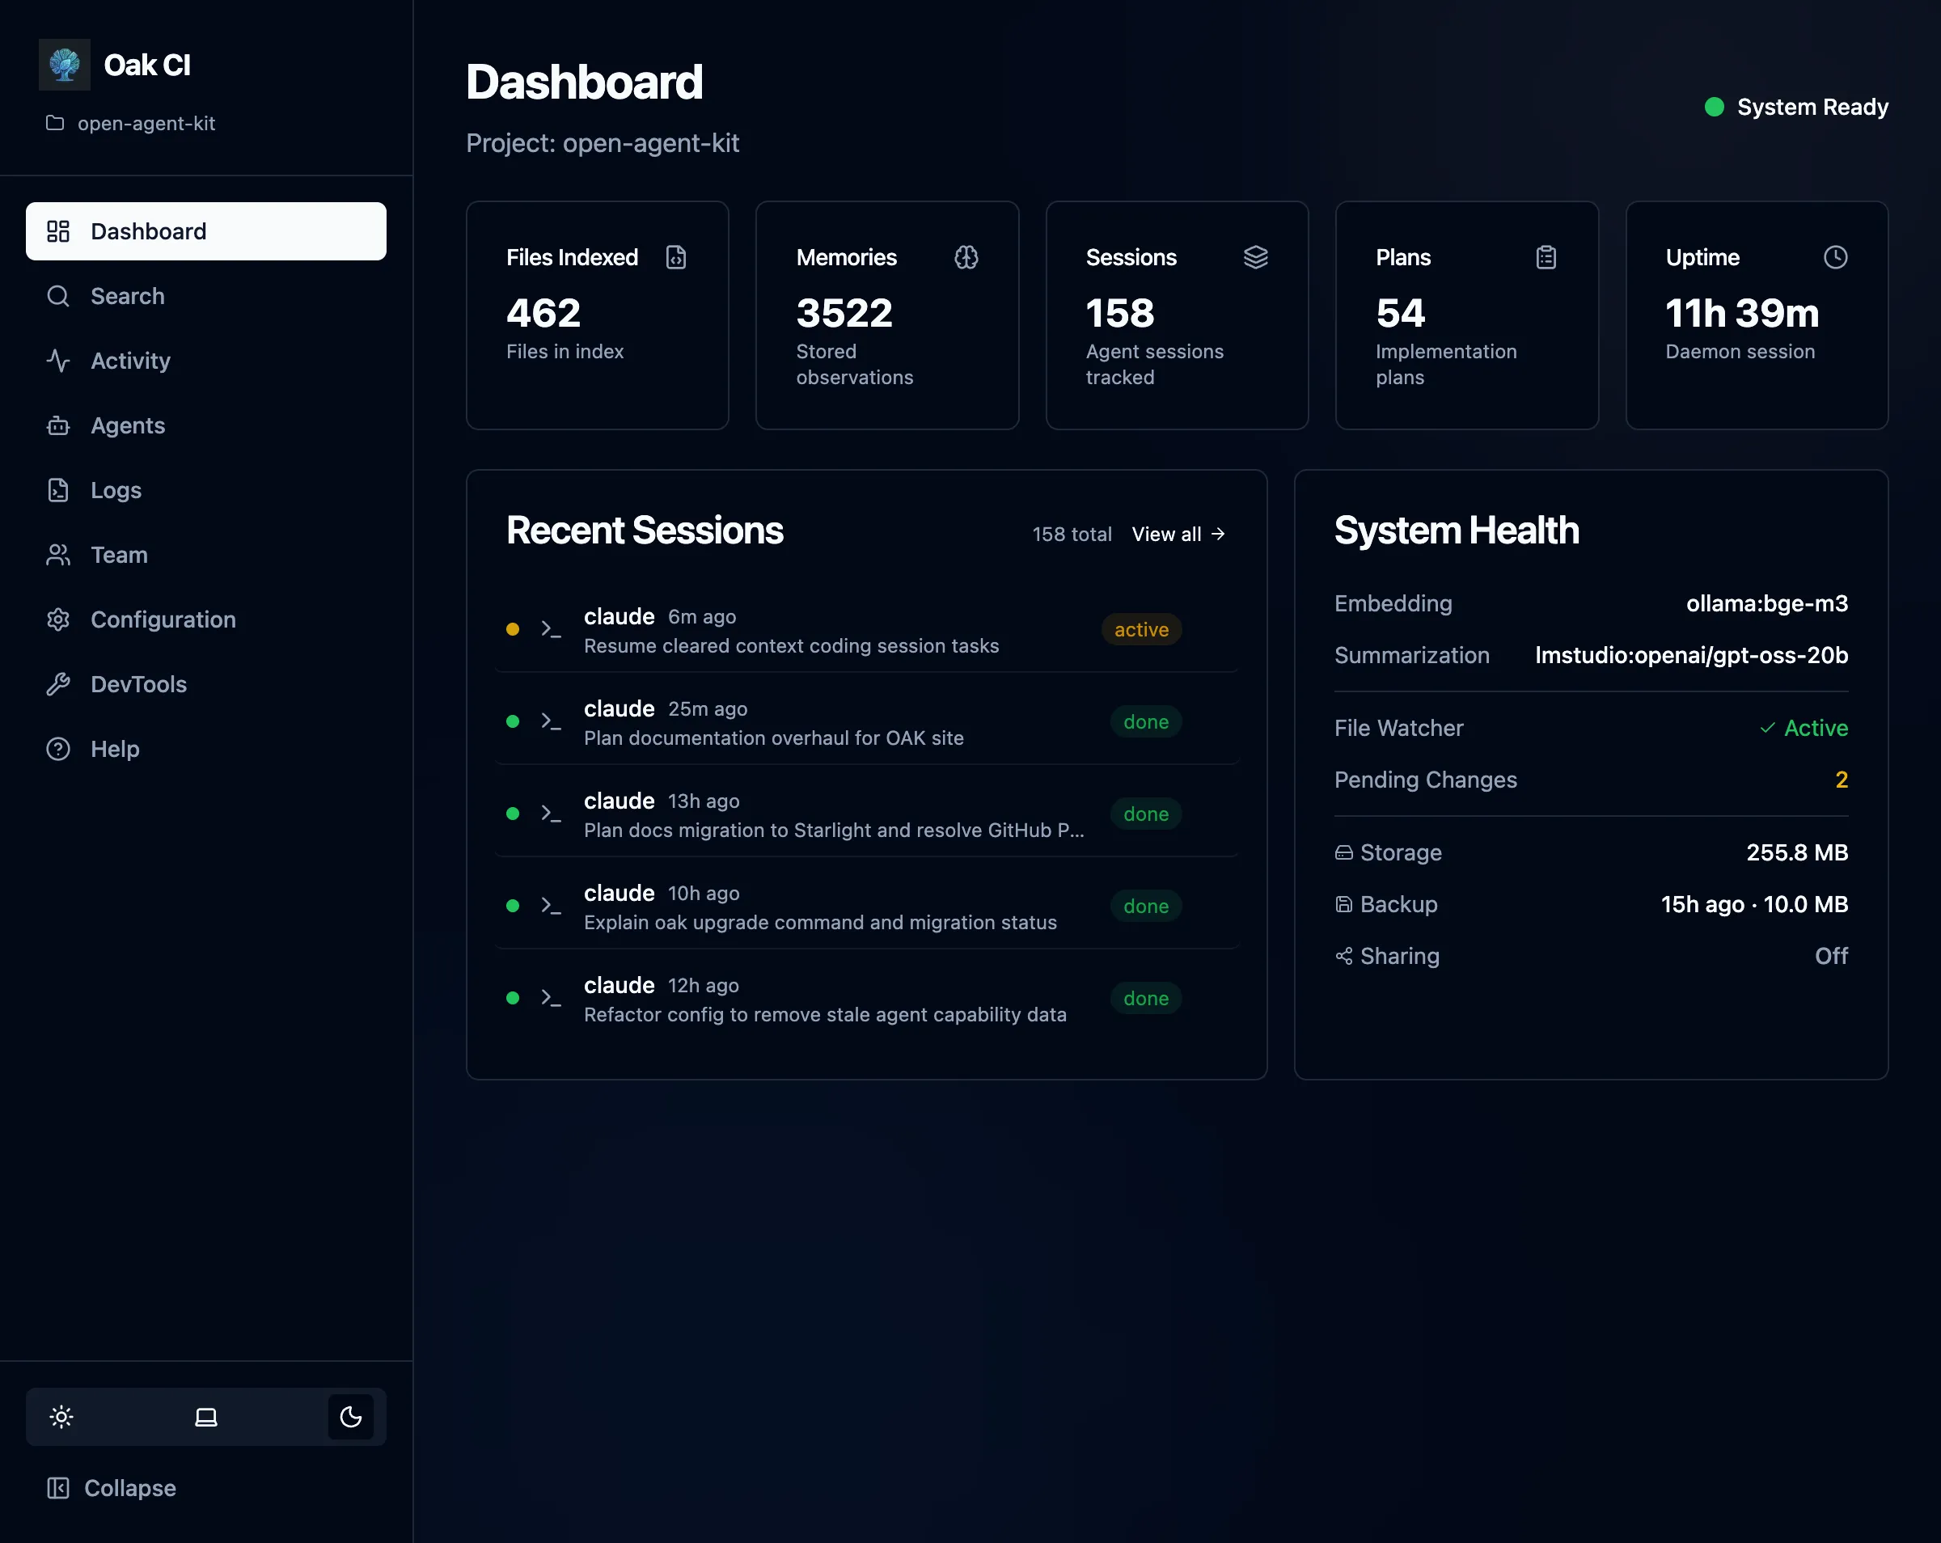Select system theme using laptop icon

[205, 1416]
